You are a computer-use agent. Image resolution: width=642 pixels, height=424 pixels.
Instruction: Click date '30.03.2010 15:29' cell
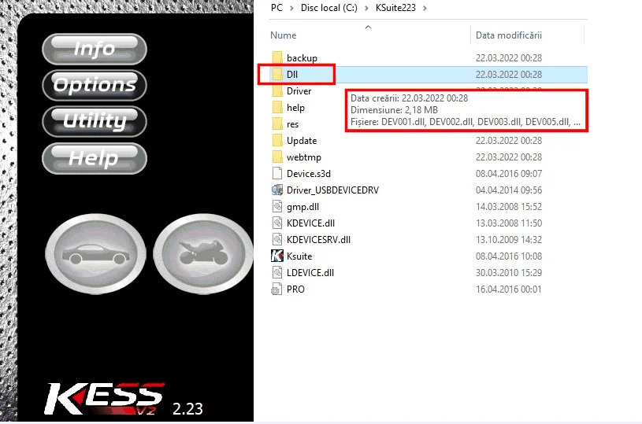pos(509,273)
